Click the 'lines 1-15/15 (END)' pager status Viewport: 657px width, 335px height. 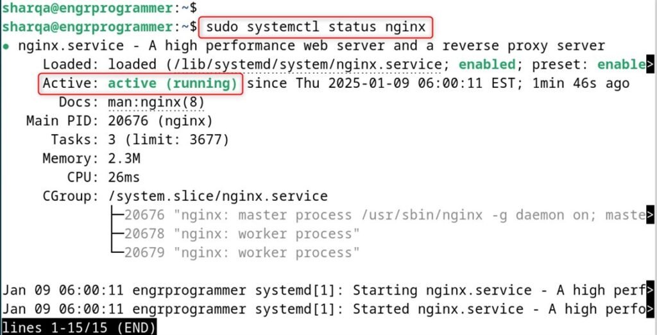coord(79,327)
